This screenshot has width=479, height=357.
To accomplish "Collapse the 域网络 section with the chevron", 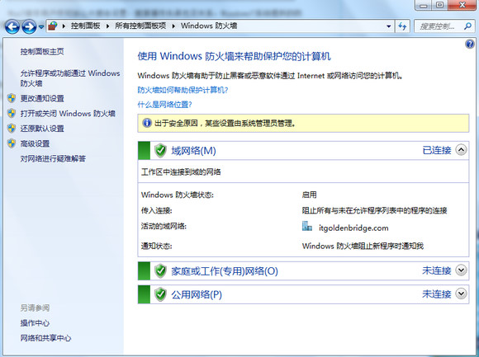I will tap(461, 150).
